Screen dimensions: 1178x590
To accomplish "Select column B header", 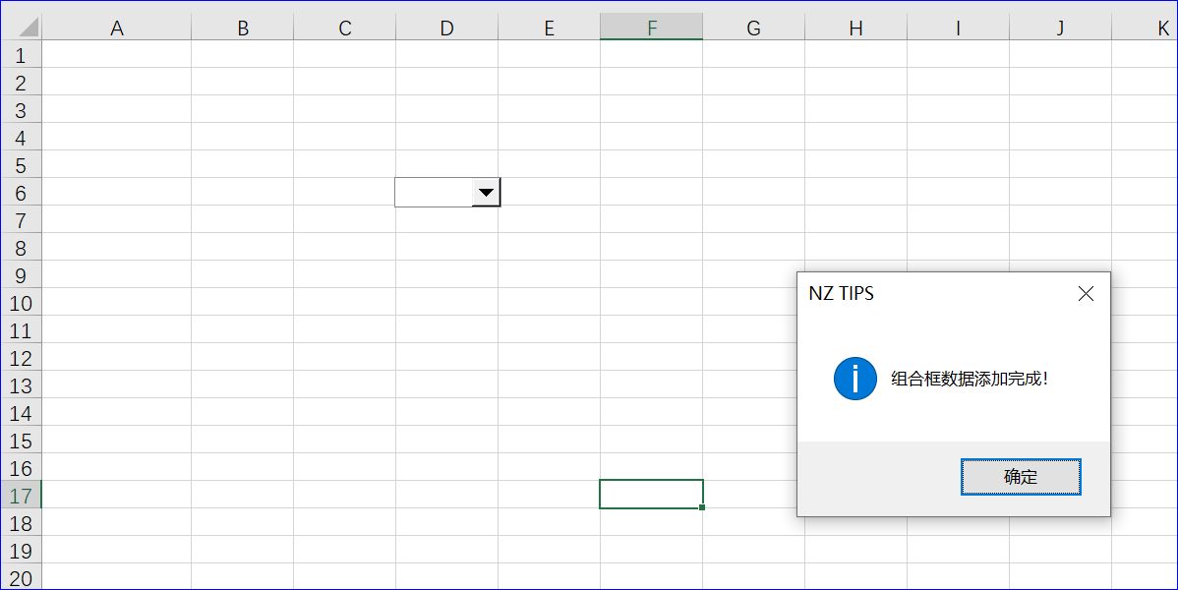I will point(243,29).
